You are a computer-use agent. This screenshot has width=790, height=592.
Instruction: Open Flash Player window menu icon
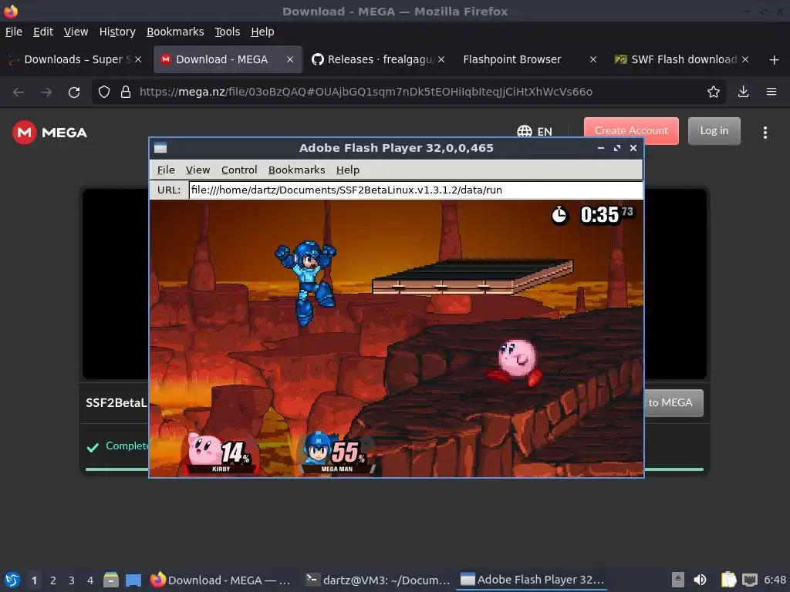pos(160,148)
